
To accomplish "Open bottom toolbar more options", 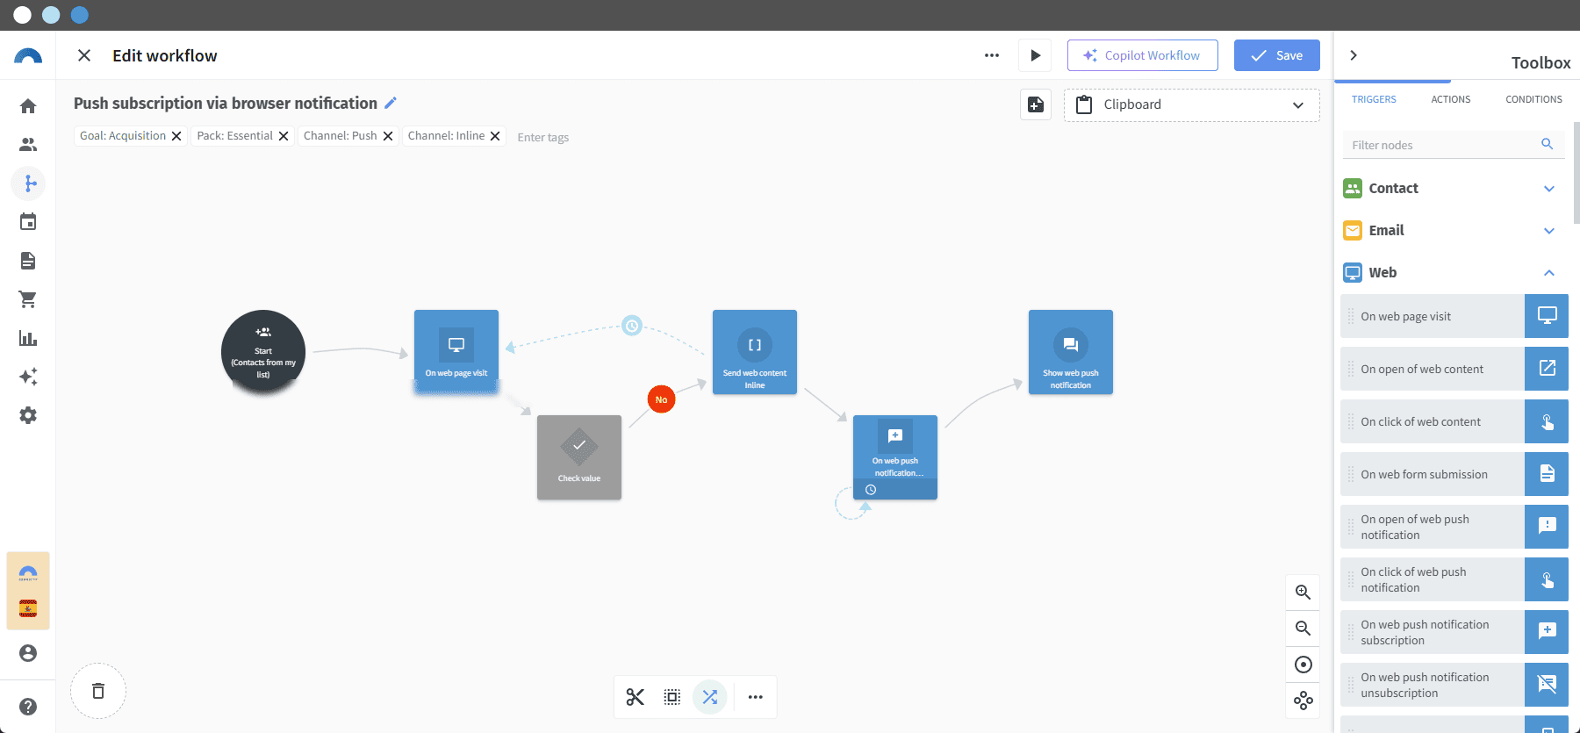I will pyautogui.click(x=756, y=697).
